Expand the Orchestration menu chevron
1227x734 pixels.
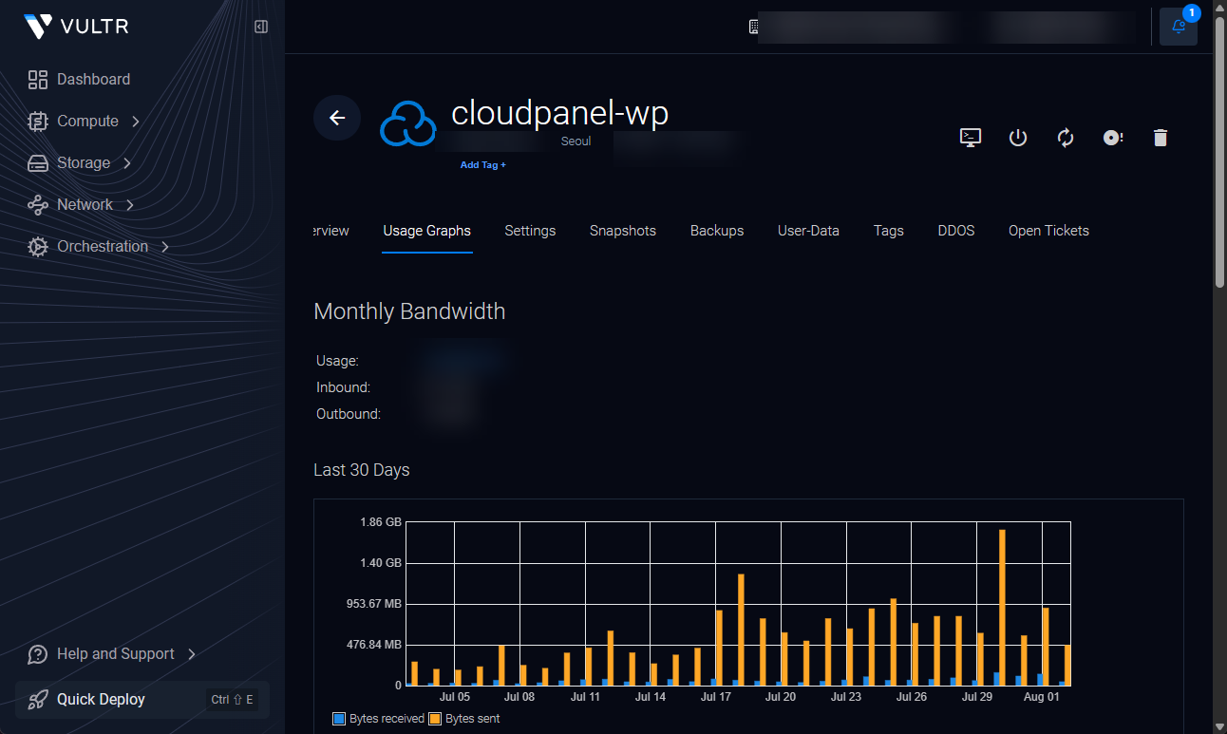point(165,247)
